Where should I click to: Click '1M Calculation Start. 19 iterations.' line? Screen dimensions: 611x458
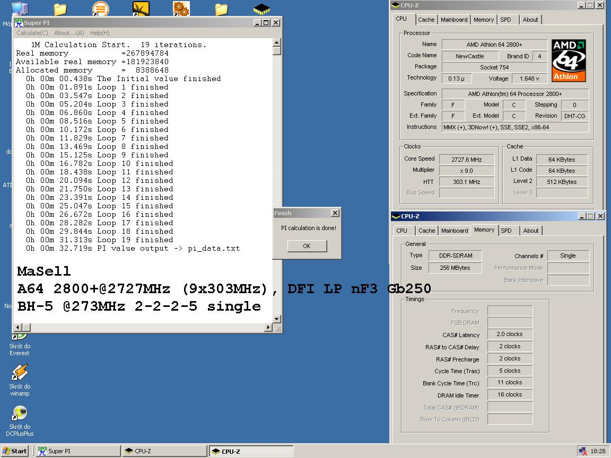point(118,45)
